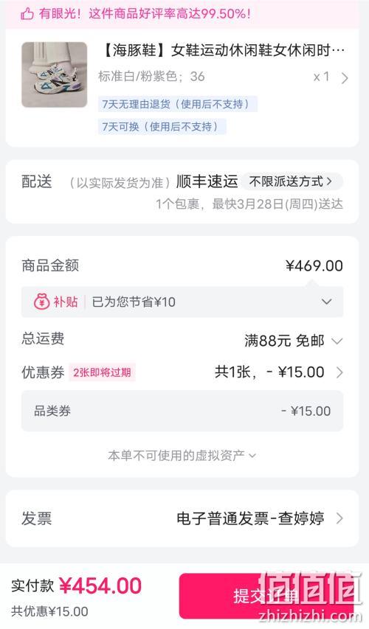Expand the 总运费 shipping fee details
Image resolution: width=369 pixels, height=629 pixels.
337,341
